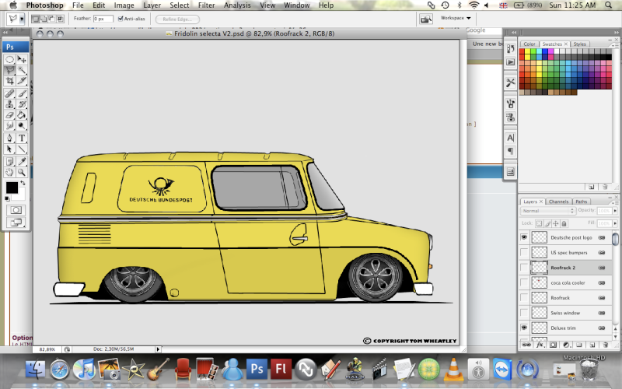Select the Clone Stamp tool

point(9,104)
